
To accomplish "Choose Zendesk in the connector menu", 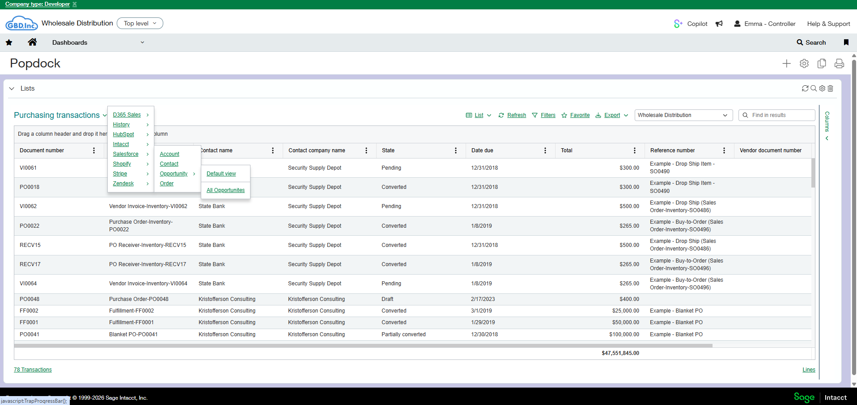I will 123,184.
